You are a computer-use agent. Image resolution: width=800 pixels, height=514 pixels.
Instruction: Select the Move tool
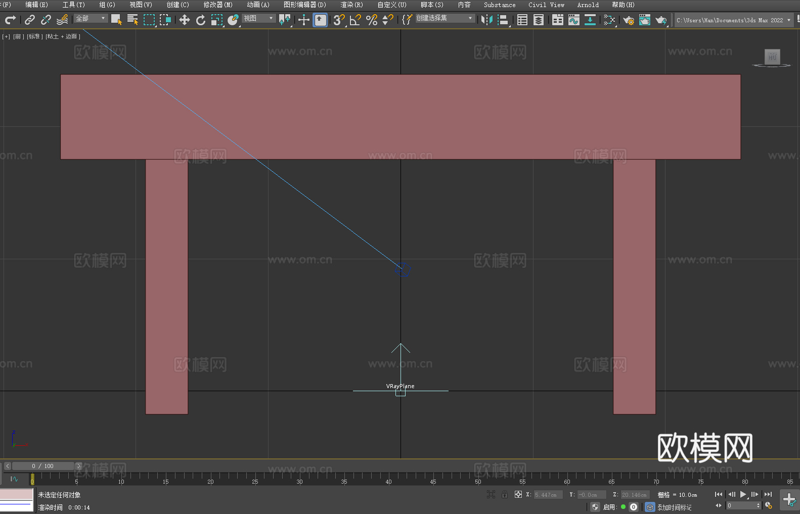point(185,20)
